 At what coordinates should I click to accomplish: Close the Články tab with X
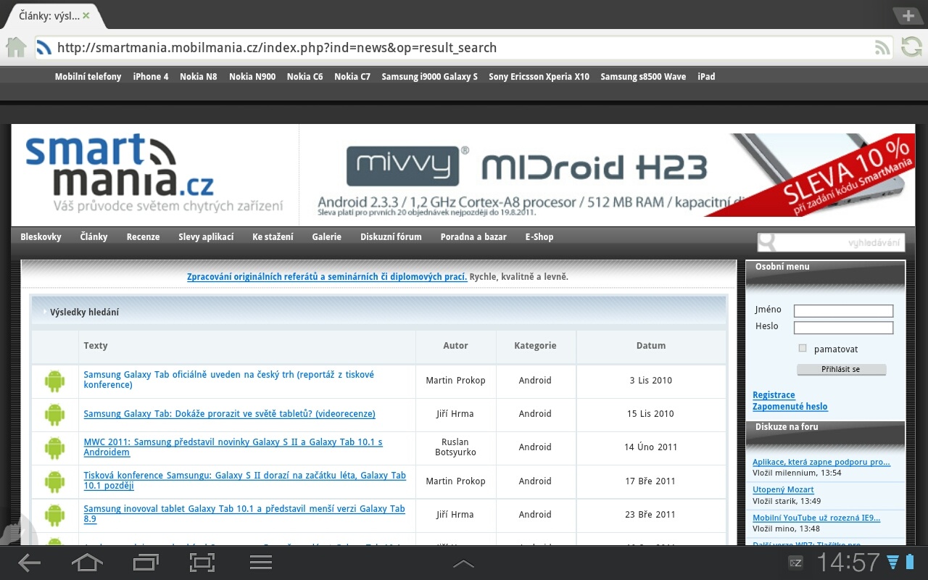86,15
